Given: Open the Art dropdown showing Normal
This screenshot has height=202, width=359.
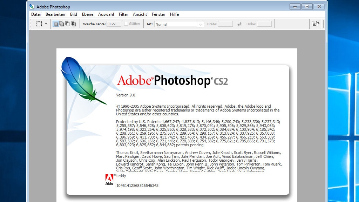Looking at the screenshot, I should [x=179, y=24].
